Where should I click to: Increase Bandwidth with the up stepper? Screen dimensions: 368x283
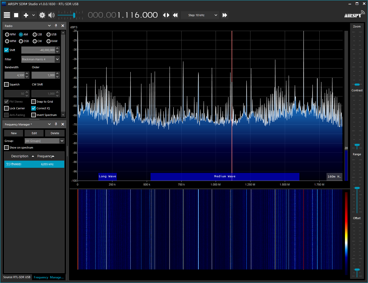(27, 73)
